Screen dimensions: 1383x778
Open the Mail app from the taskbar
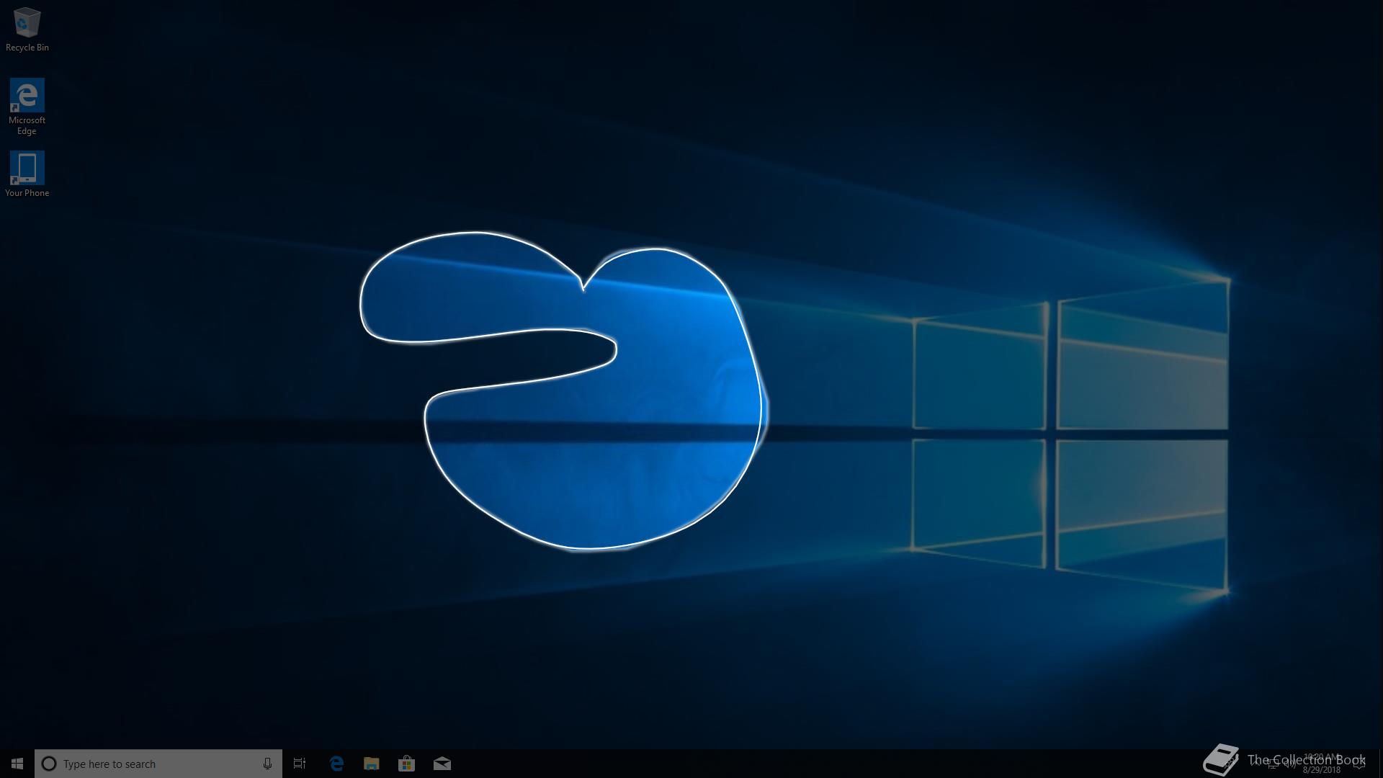[x=442, y=764]
